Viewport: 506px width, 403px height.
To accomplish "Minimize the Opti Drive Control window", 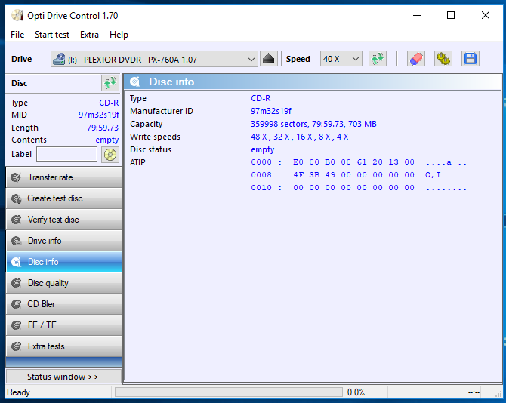I will 417,15.
